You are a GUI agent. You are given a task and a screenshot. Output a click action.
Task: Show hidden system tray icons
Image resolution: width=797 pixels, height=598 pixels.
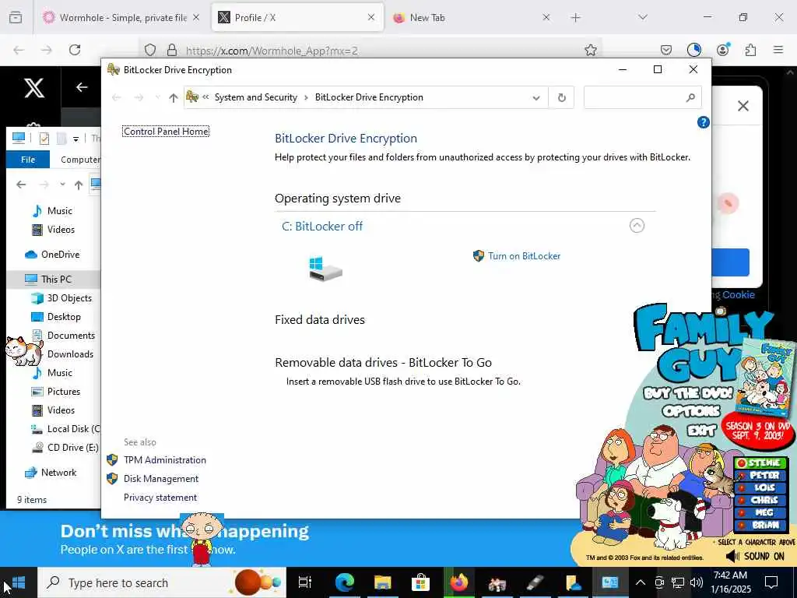(640, 582)
